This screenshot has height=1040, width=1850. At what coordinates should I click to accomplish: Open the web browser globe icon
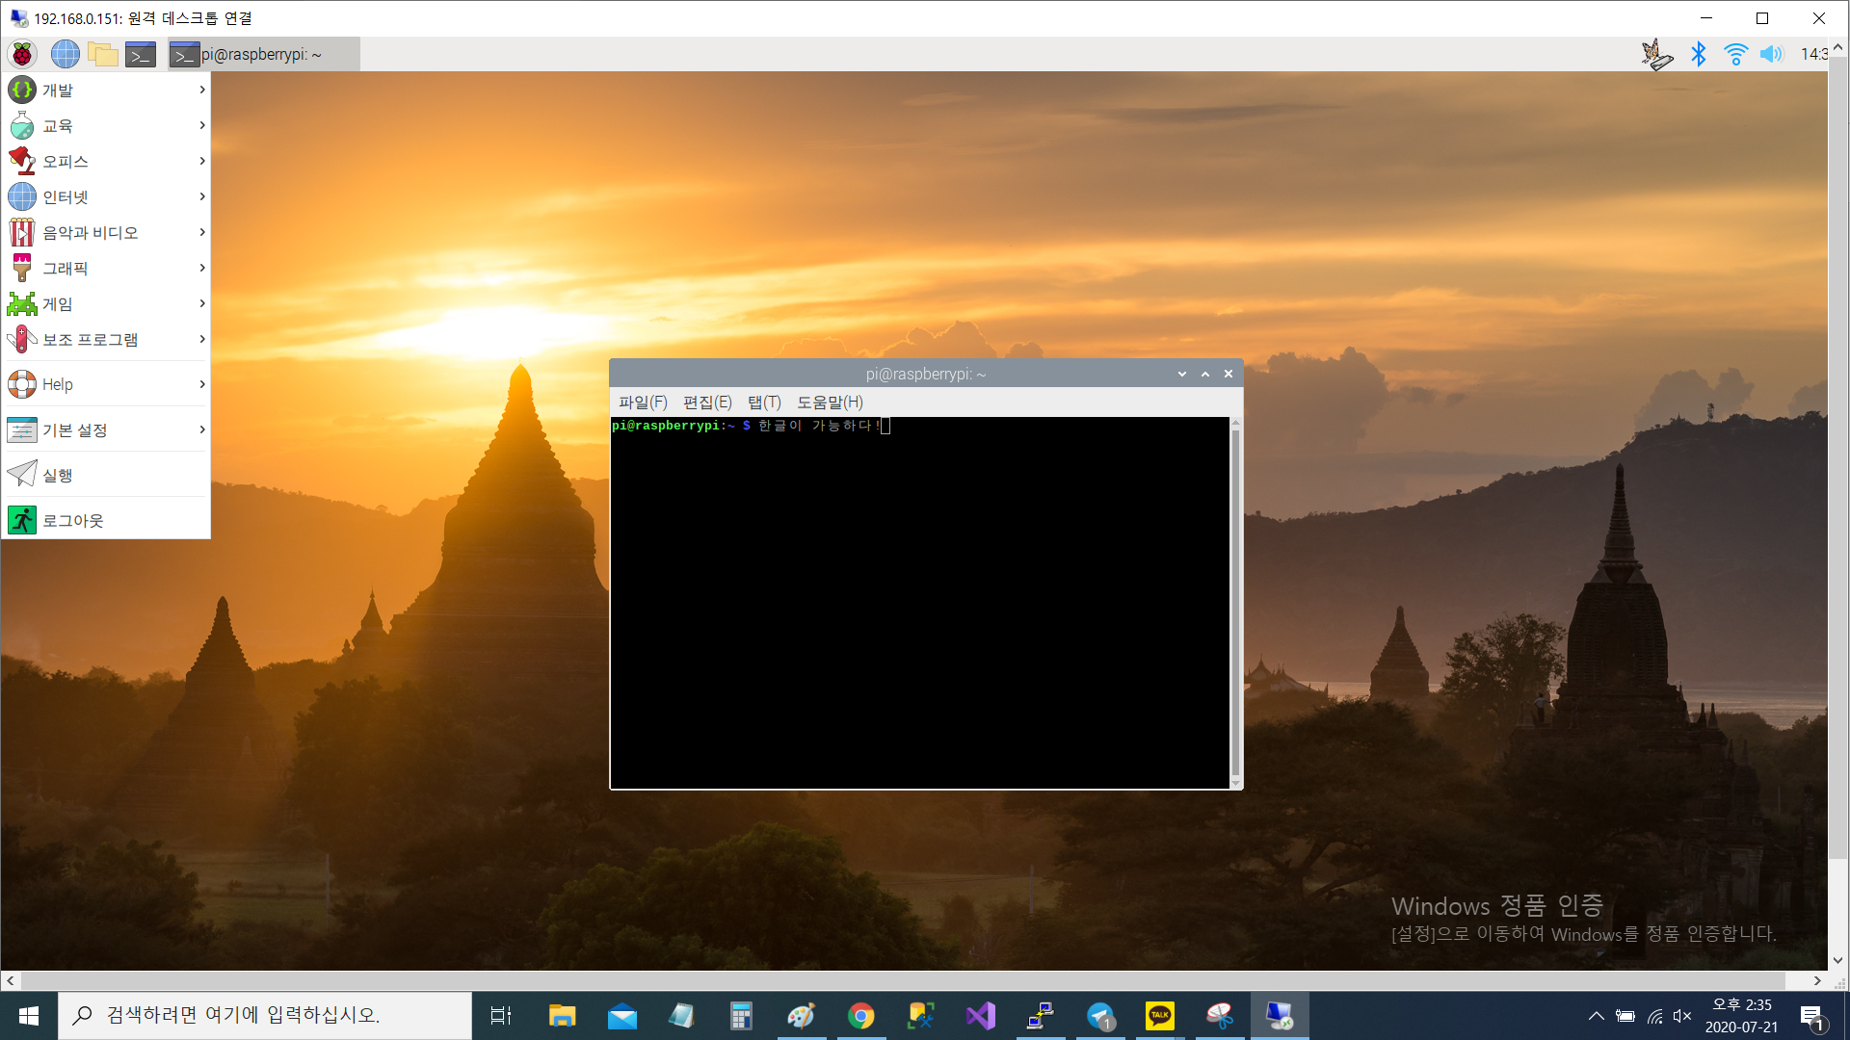tap(65, 54)
